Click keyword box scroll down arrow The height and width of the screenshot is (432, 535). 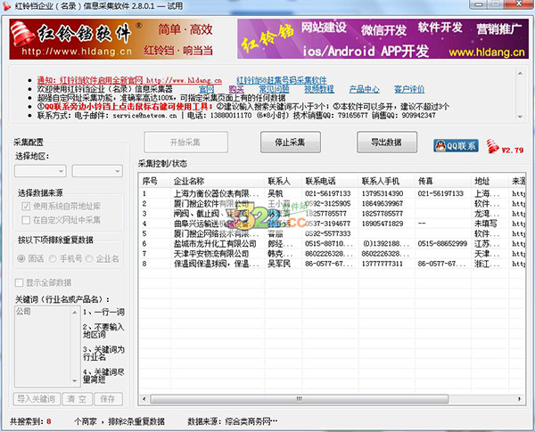[x=75, y=381]
